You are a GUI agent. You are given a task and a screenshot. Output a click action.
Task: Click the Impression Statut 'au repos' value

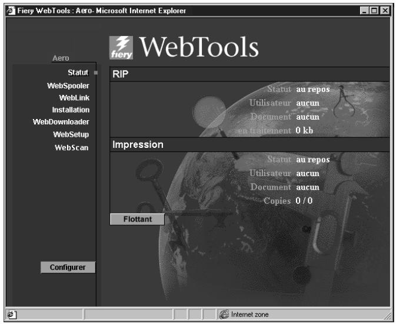pyautogui.click(x=313, y=160)
